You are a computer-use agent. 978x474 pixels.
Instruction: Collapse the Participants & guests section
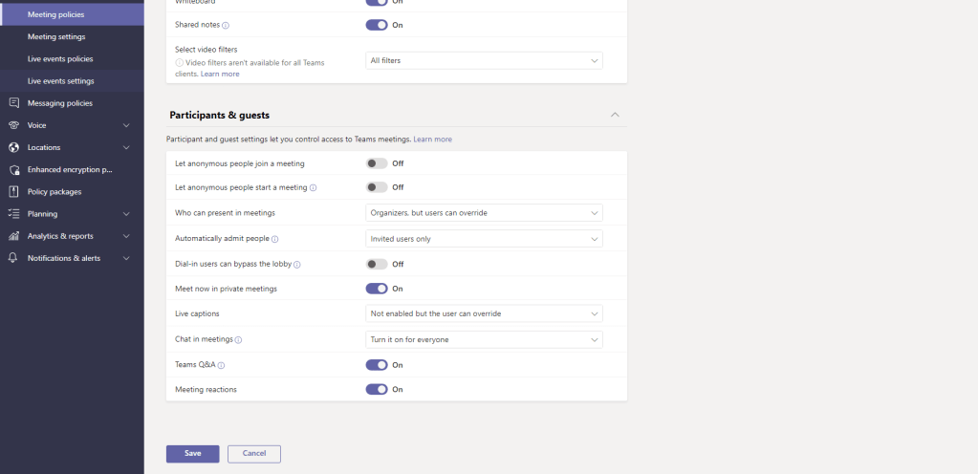[x=615, y=115]
